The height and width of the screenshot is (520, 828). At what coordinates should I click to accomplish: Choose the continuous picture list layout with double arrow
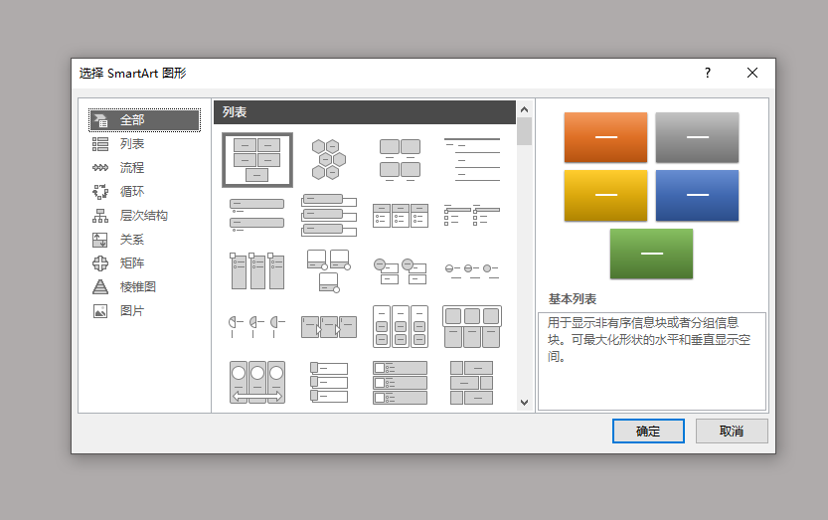point(257,382)
